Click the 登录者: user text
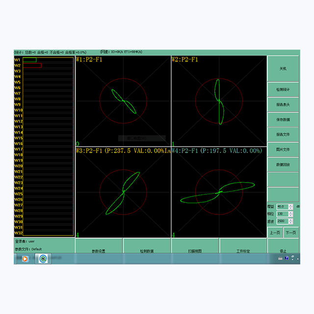Image resolution: width=314 pixels, height=314 pixels. (25, 241)
